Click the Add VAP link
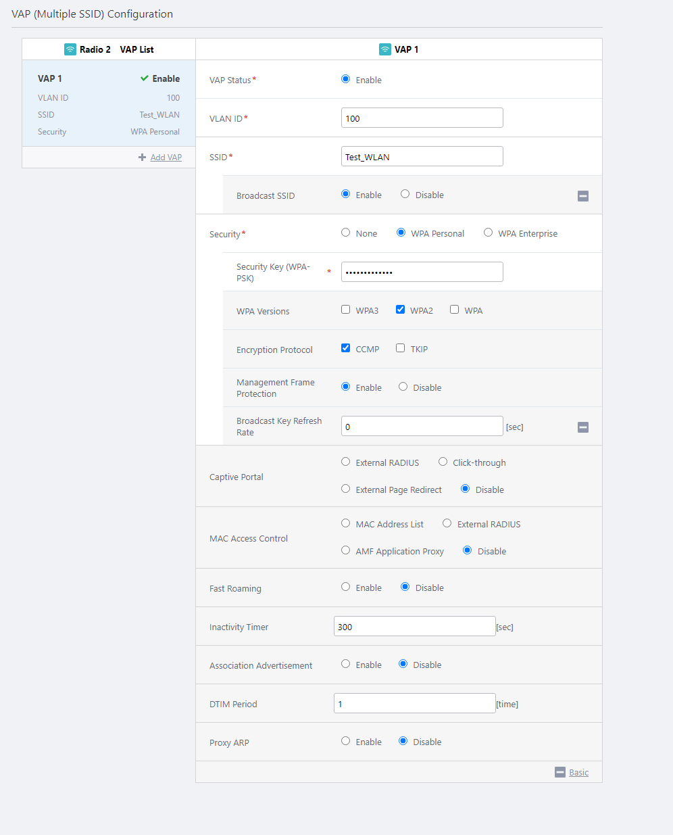Viewport: 673px width, 835px height. point(166,158)
